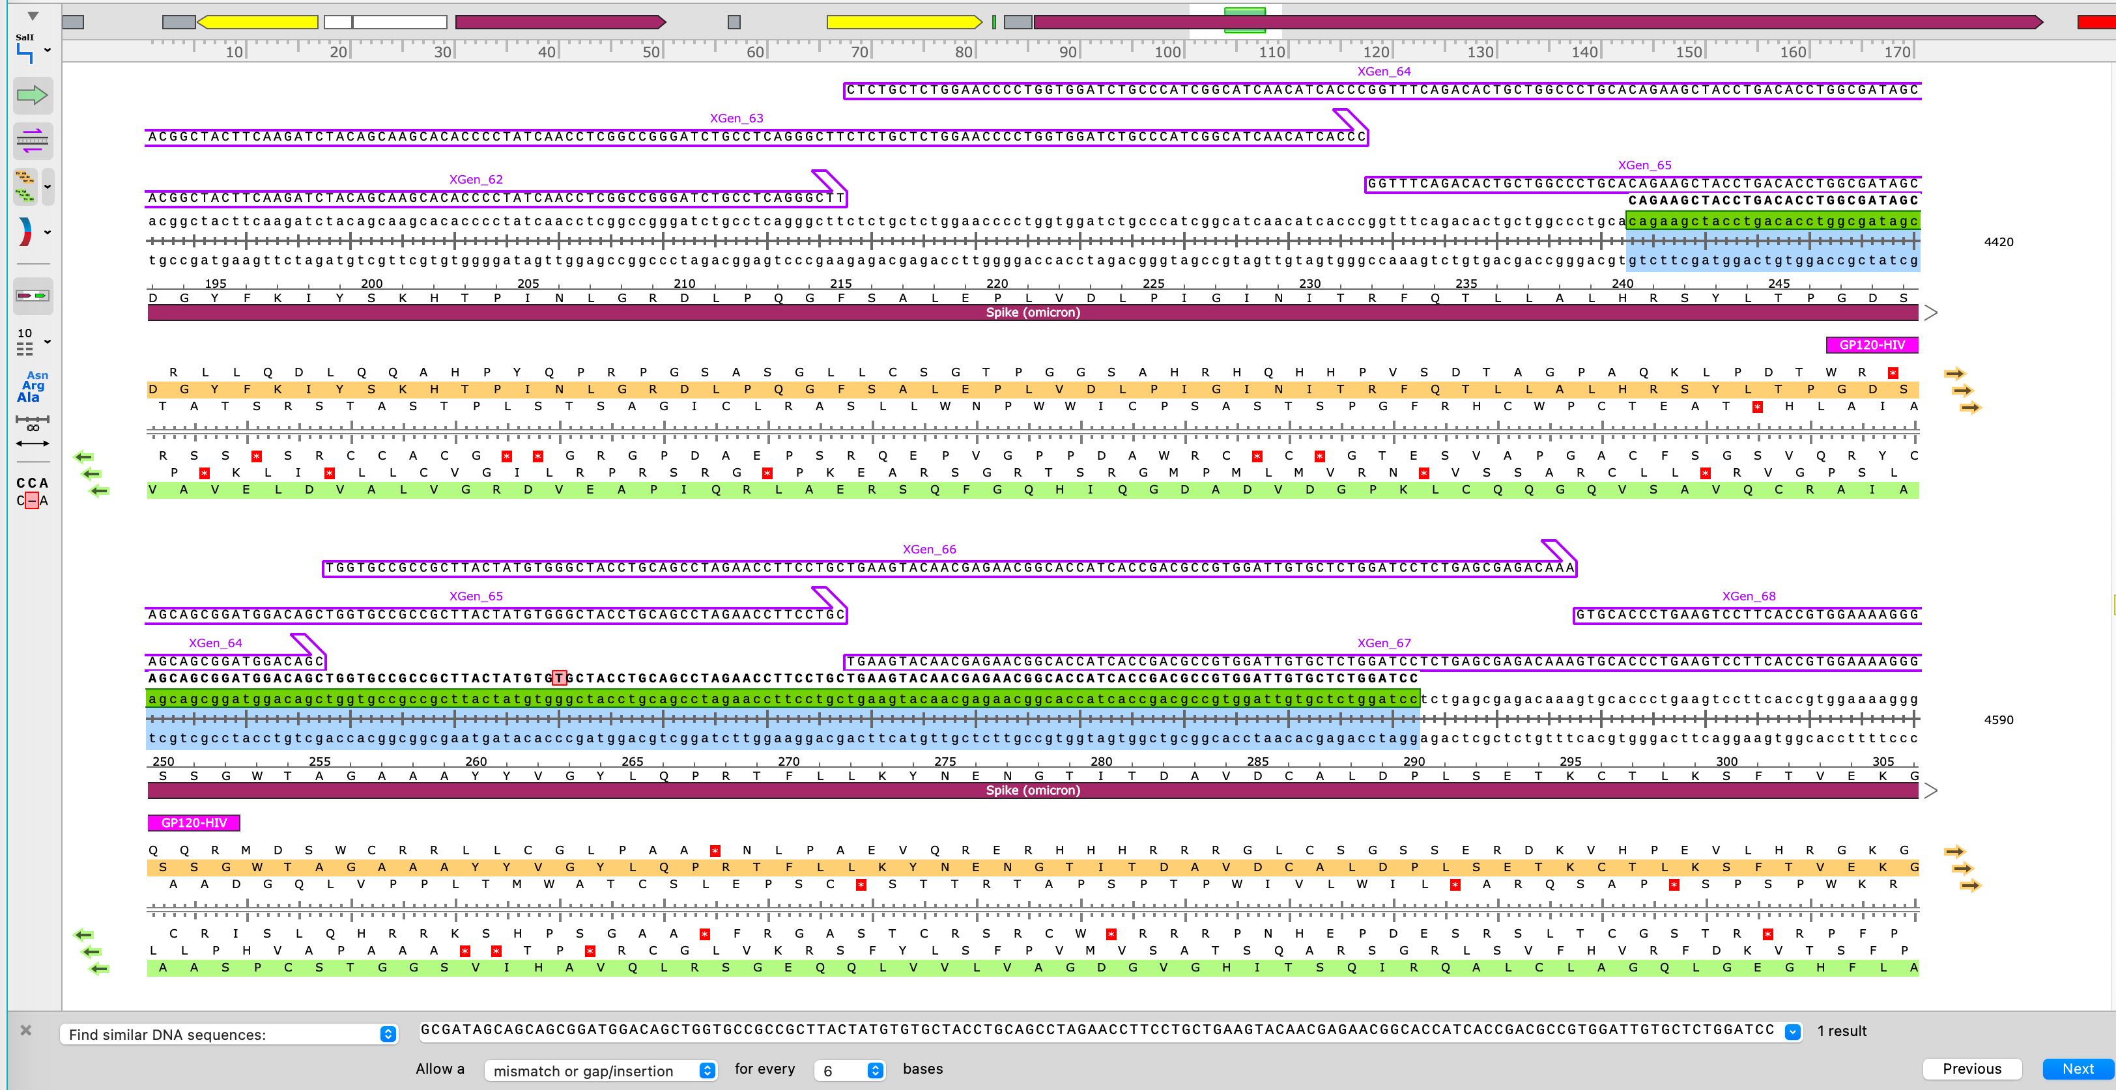Click the Next search result button
The height and width of the screenshot is (1090, 2116).
pyautogui.click(x=2078, y=1069)
